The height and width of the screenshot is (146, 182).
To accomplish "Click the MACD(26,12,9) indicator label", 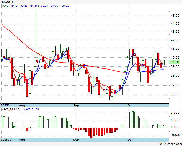I will coord(11,109).
